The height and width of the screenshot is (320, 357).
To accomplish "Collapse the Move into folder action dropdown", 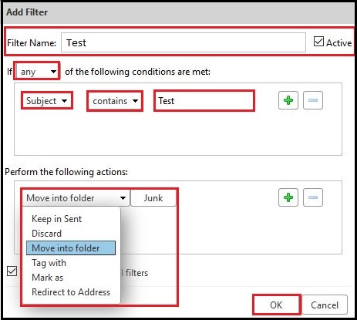I will coord(76,198).
